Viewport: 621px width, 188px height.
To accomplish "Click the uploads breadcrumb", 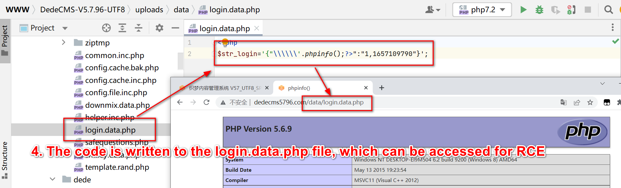I will click(x=149, y=10).
